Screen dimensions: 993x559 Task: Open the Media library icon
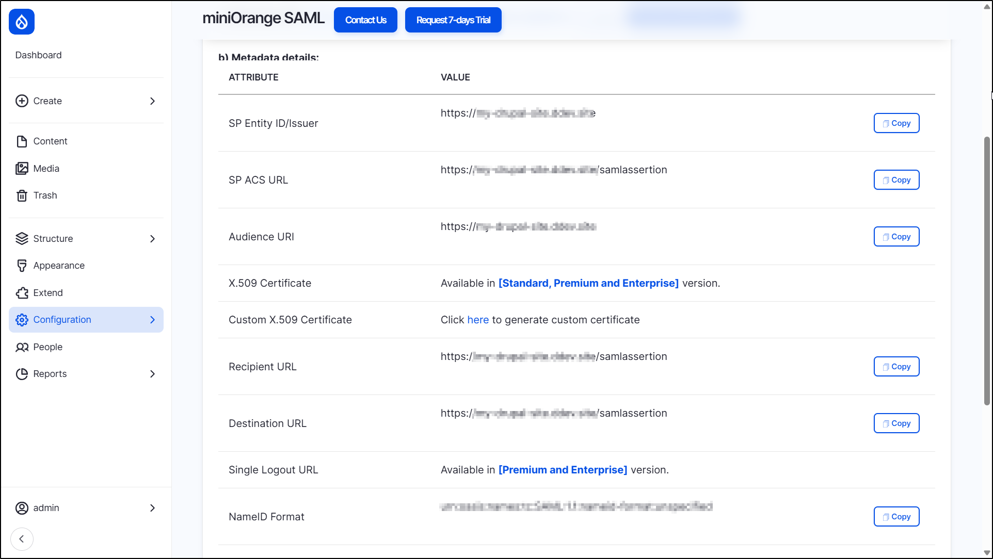(x=22, y=168)
